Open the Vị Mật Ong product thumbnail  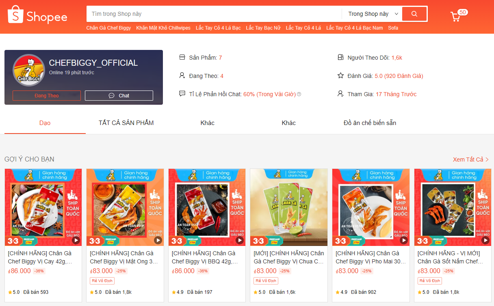point(125,207)
